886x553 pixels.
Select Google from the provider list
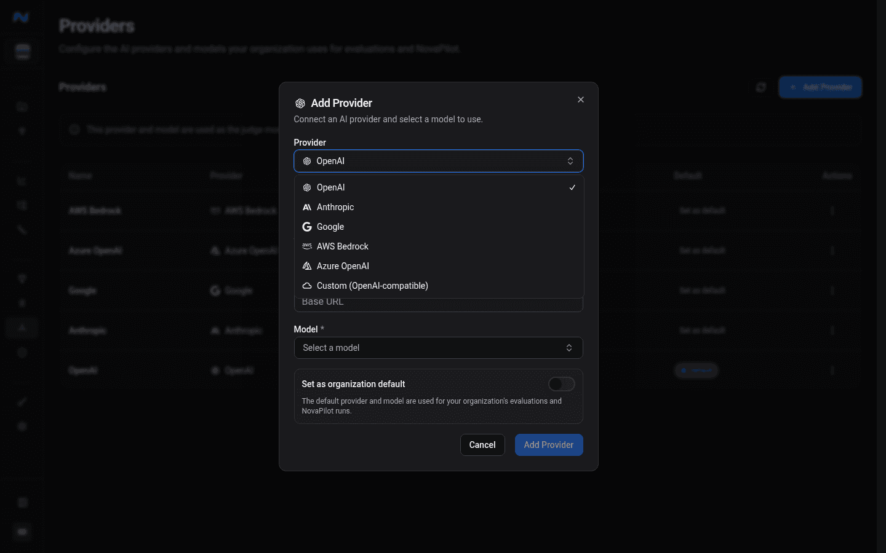438,227
